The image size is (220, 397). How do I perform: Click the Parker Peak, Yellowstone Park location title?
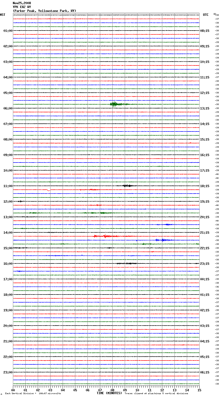click(45, 11)
